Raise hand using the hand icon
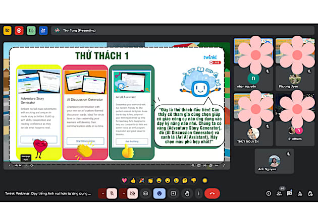318x206 pixels. coord(187,193)
